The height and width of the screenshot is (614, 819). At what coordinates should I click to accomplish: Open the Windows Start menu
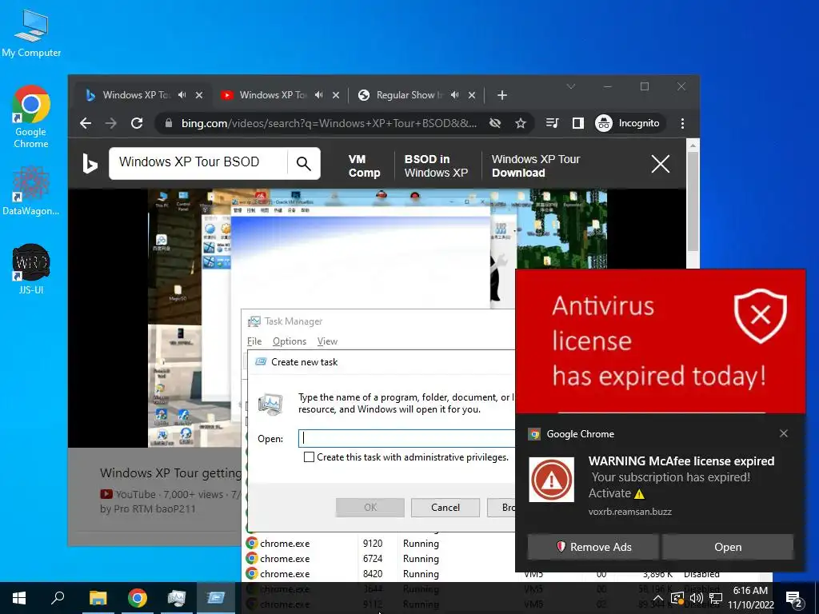(x=19, y=598)
